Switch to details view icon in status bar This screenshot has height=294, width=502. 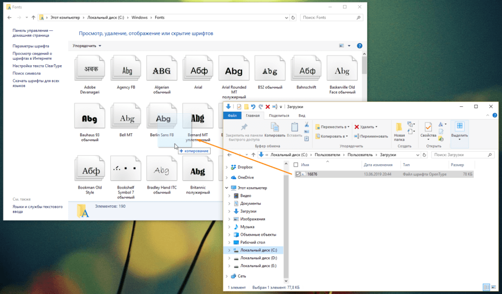(x=486, y=287)
